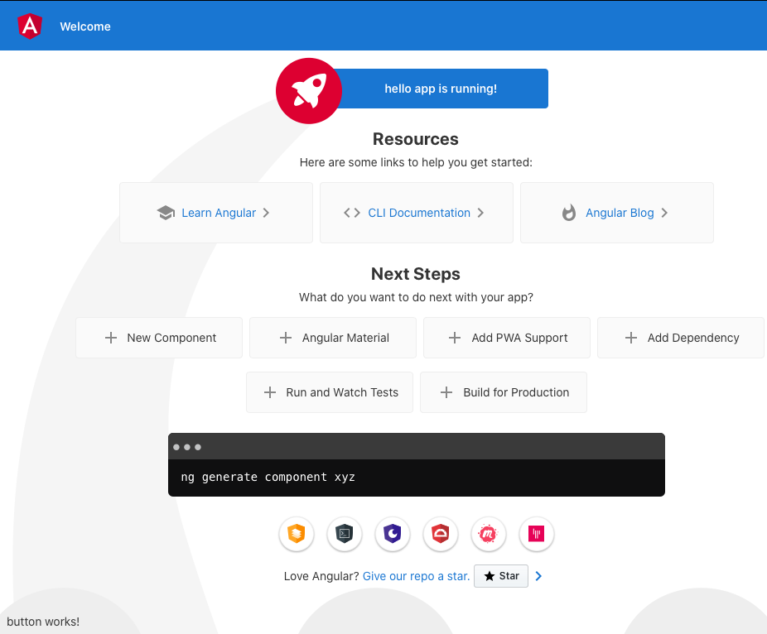
Task: Select the Add Dependency card
Action: (x=681, y=338)
